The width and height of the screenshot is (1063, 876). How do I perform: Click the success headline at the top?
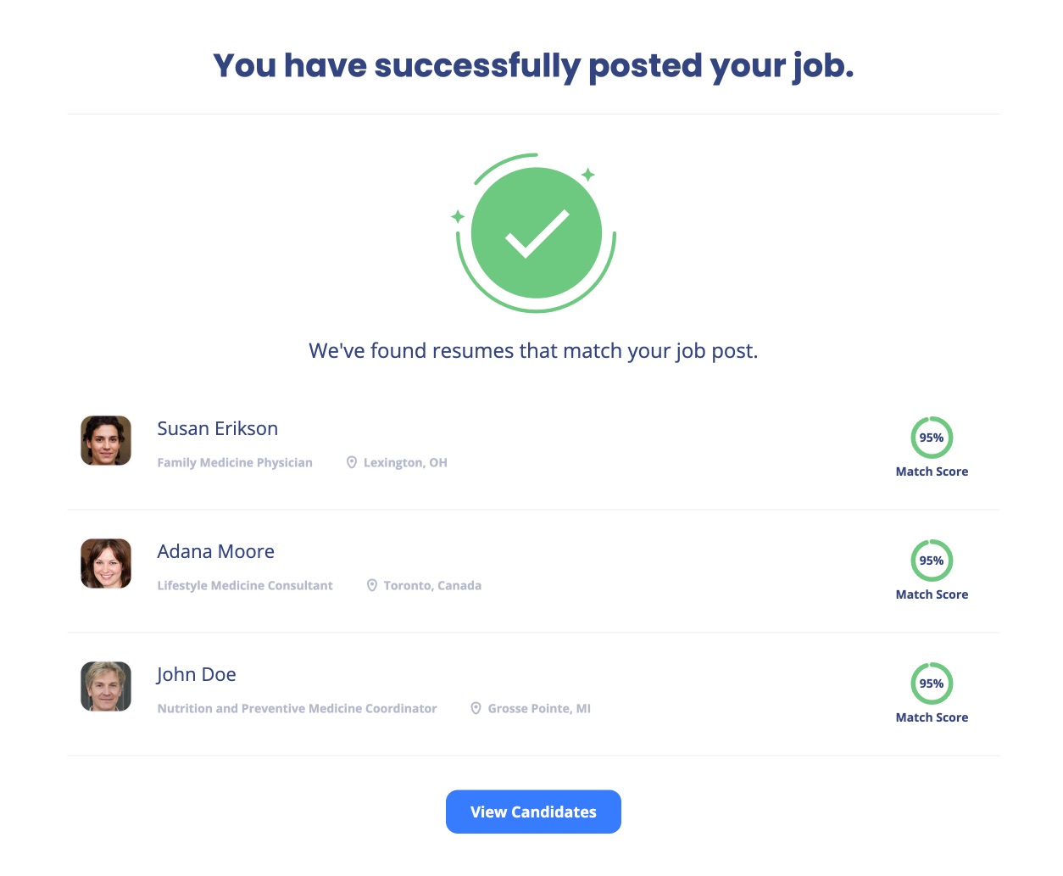click(x=533, y=64)
